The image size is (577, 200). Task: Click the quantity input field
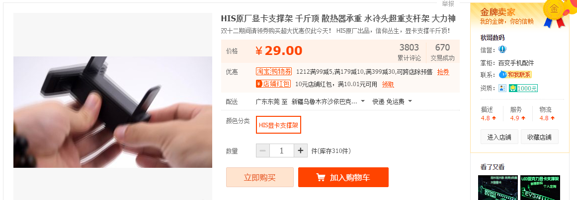pos(281,150)
